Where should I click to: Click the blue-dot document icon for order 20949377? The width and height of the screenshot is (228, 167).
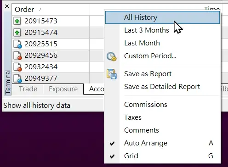(17, 78)
